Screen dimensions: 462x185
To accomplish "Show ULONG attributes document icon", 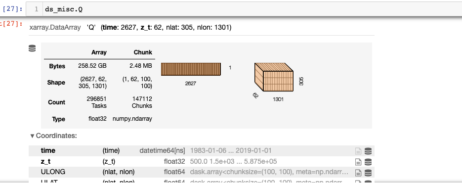I will pyautogui.click(x=358, y=172).
